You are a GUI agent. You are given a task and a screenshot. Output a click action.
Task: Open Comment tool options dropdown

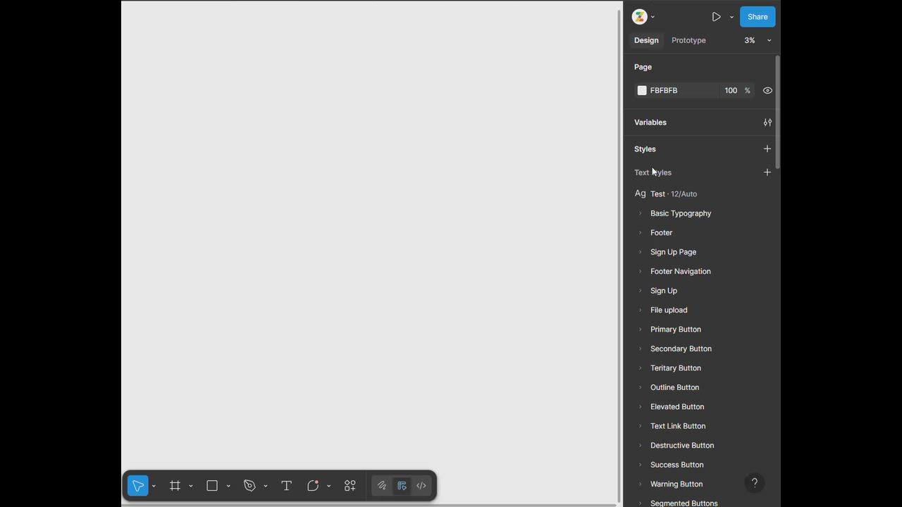pos(329,486)
